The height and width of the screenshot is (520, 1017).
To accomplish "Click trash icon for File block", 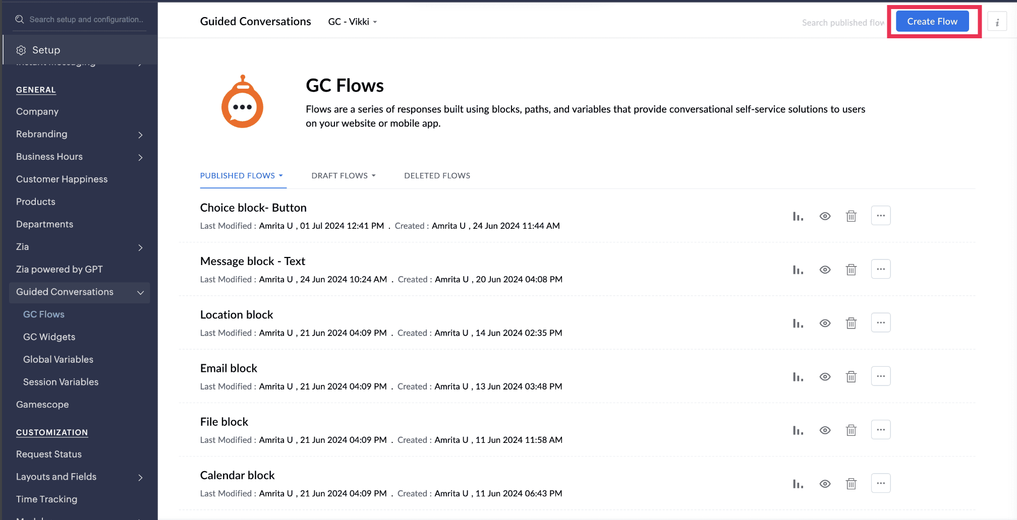I will coord(851,430).
